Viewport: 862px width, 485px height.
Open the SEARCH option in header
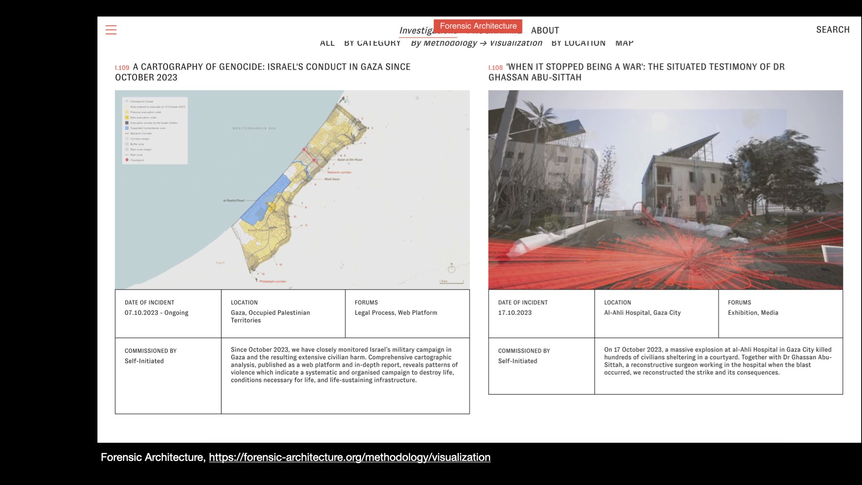pyautogui.click(x=832, y=30)
